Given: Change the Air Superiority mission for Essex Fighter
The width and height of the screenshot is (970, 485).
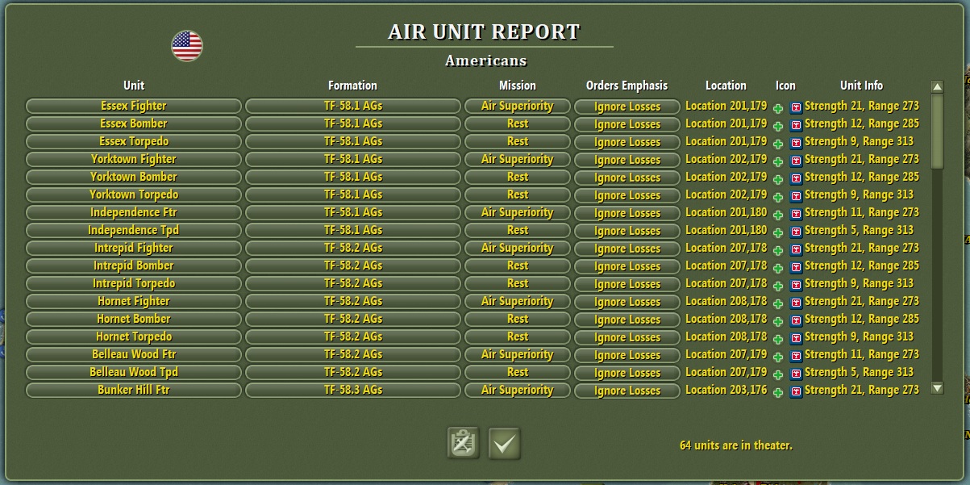Looking at the screenshot, I should tap(518, 106).
